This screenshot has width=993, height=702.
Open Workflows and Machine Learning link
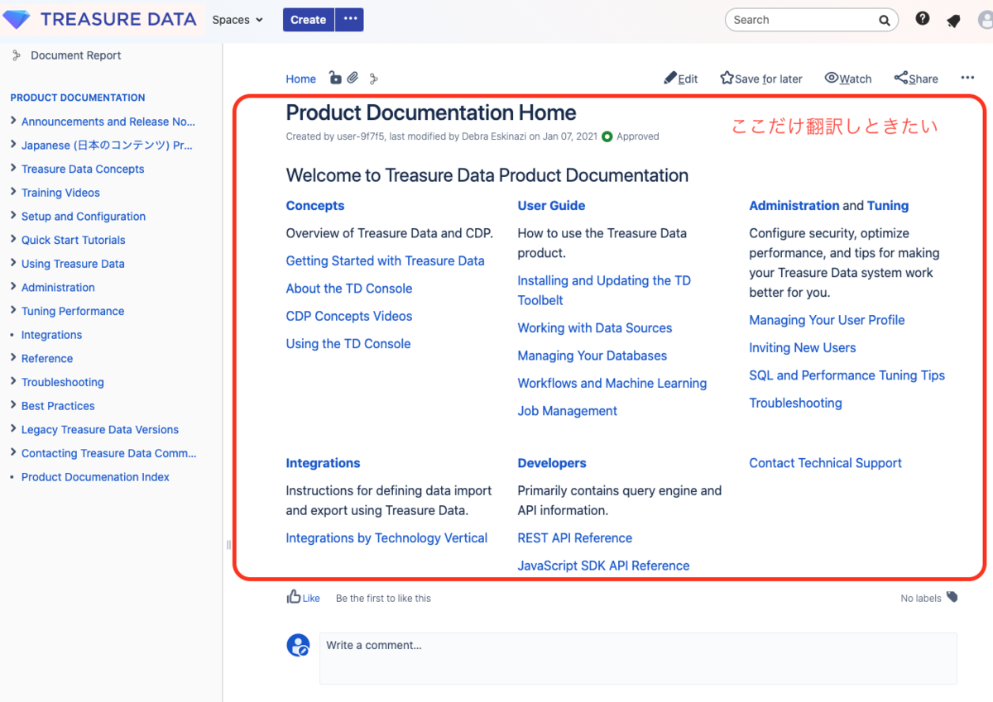[612, 384]
